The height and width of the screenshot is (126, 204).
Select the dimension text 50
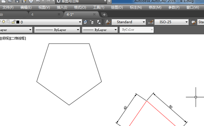pos(171,107)
